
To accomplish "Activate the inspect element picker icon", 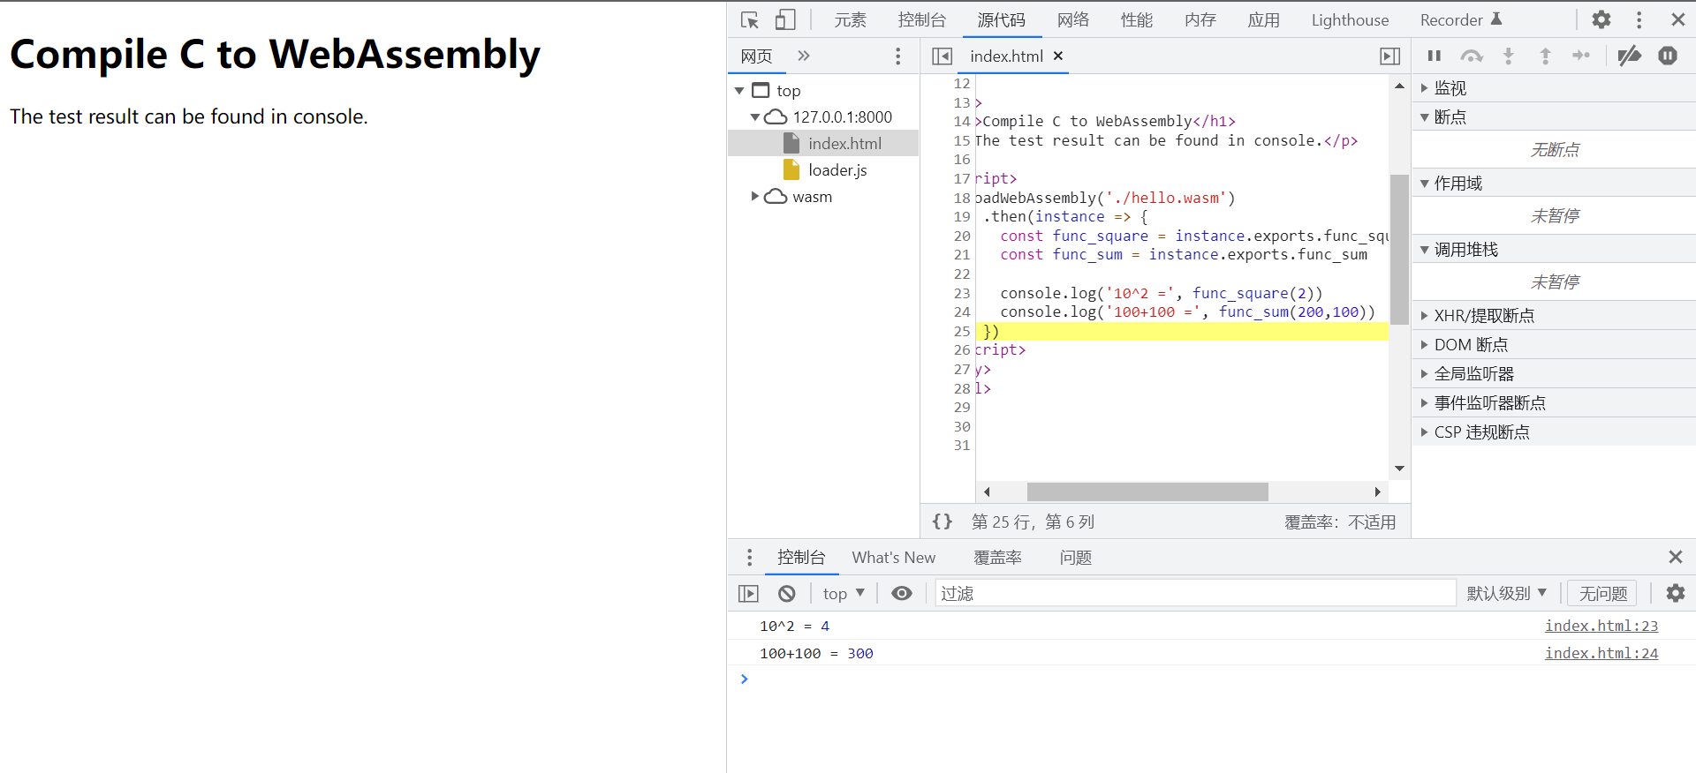I will pos(750,19).
